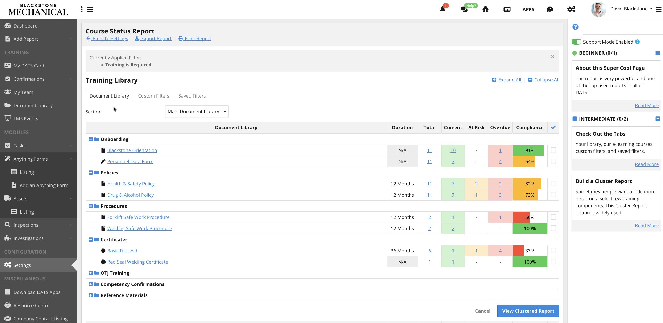The height and width of the screenshot is (323, 663).
Task: Click the blue question mark help icon
Action: tap(575, 27)
